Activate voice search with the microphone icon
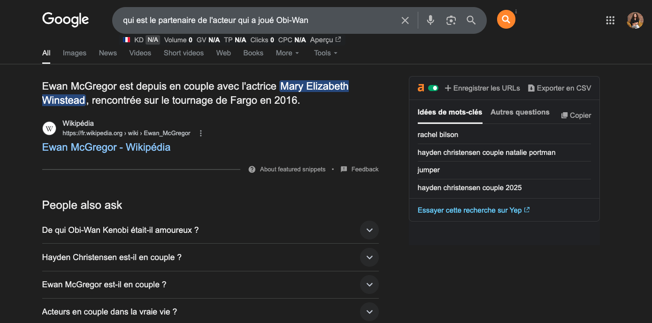This screenshot has width=652, height=323. 430,20
